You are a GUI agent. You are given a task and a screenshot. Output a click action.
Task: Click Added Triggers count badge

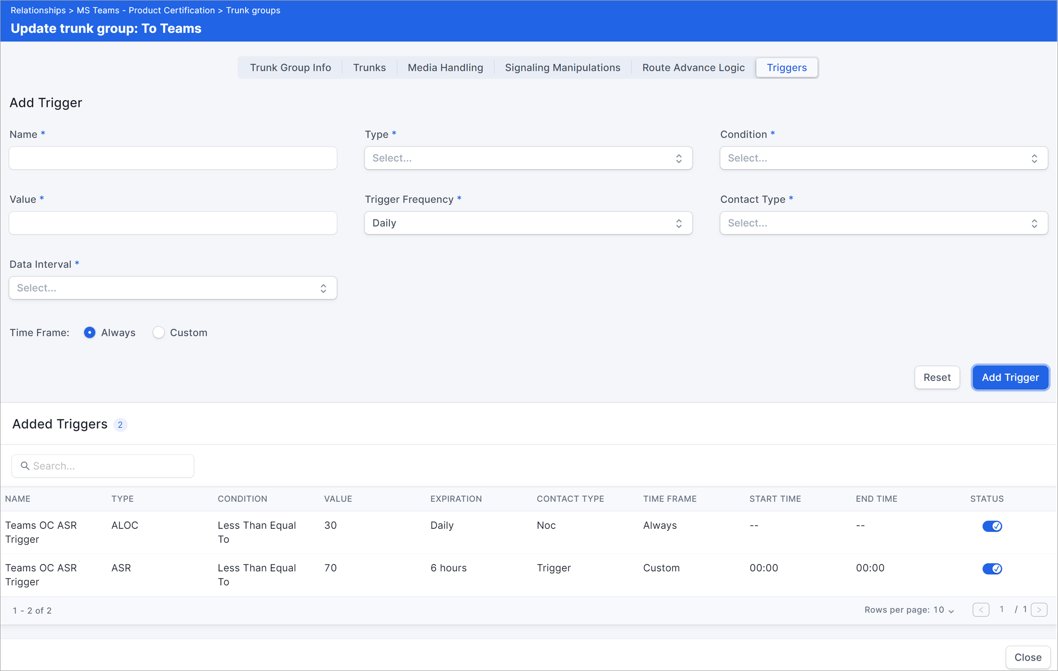[120, 424]
